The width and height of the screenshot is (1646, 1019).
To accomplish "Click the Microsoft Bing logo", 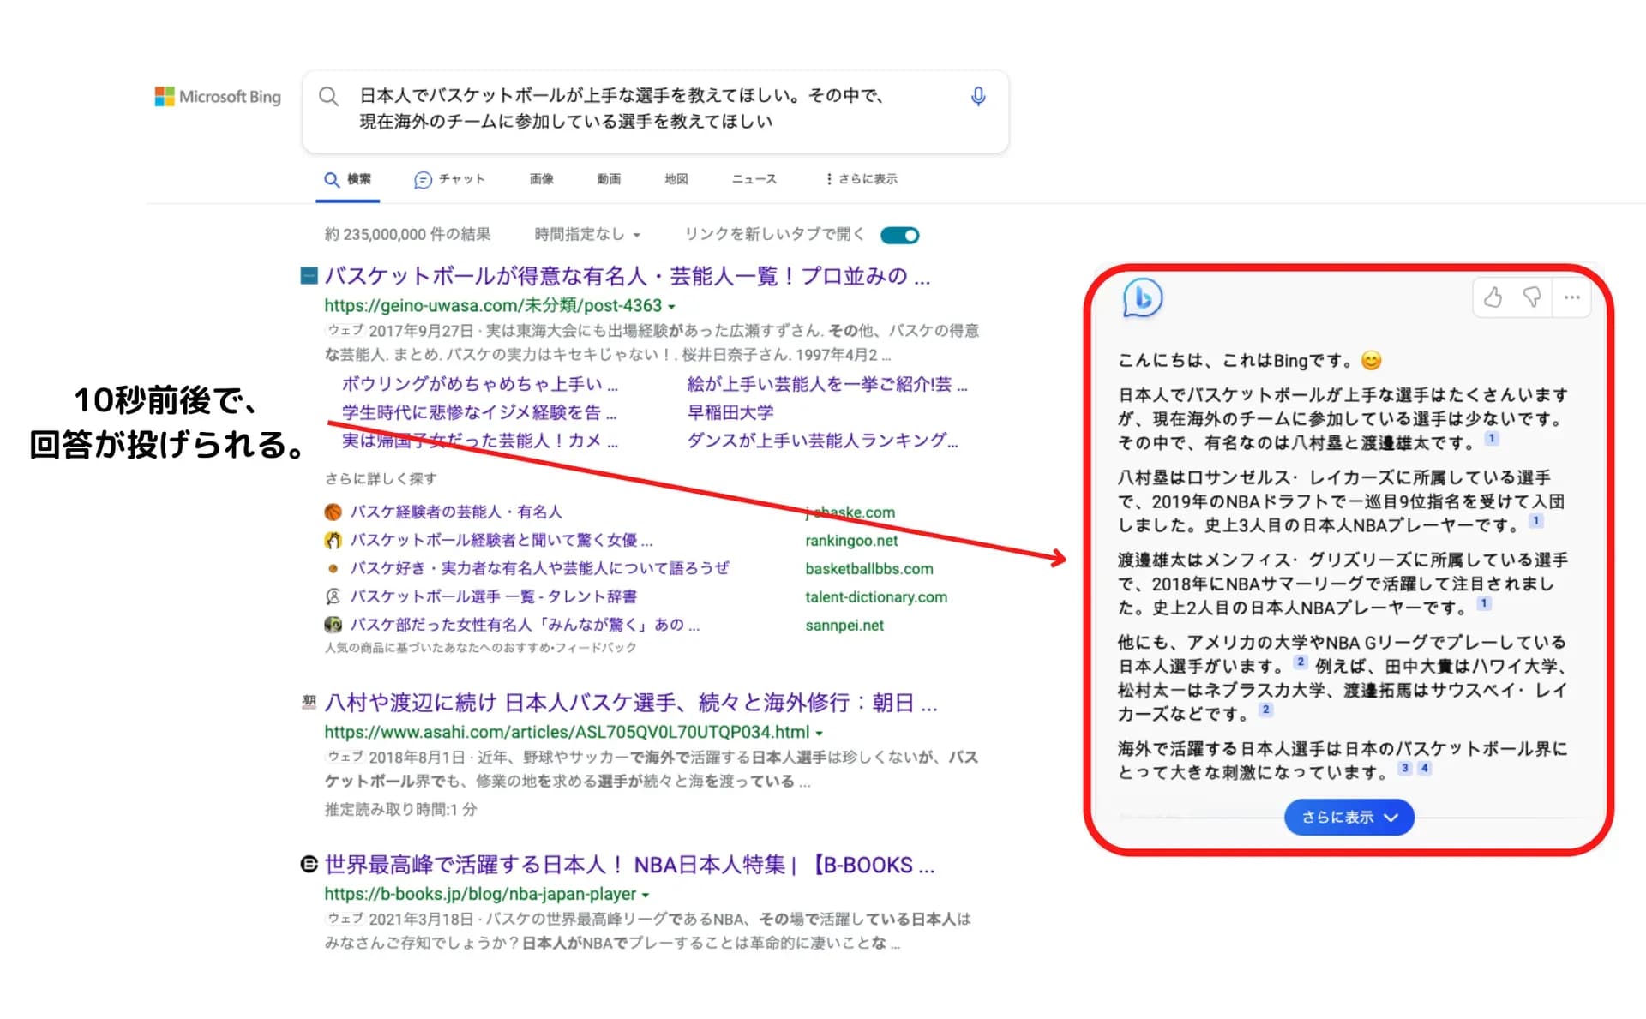I will pyautogui.click(x=218, y=97).
